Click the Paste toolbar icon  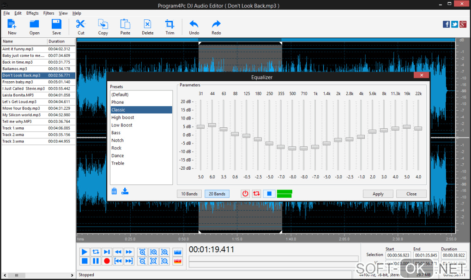[x=125, y=26]
